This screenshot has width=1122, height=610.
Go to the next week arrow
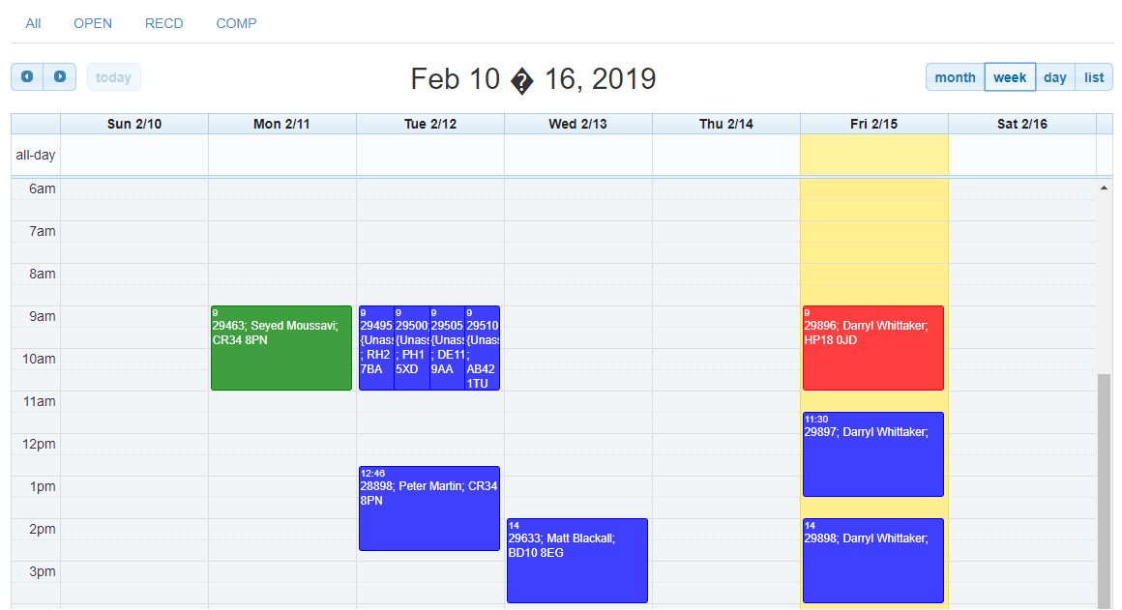tap(60, 76)
